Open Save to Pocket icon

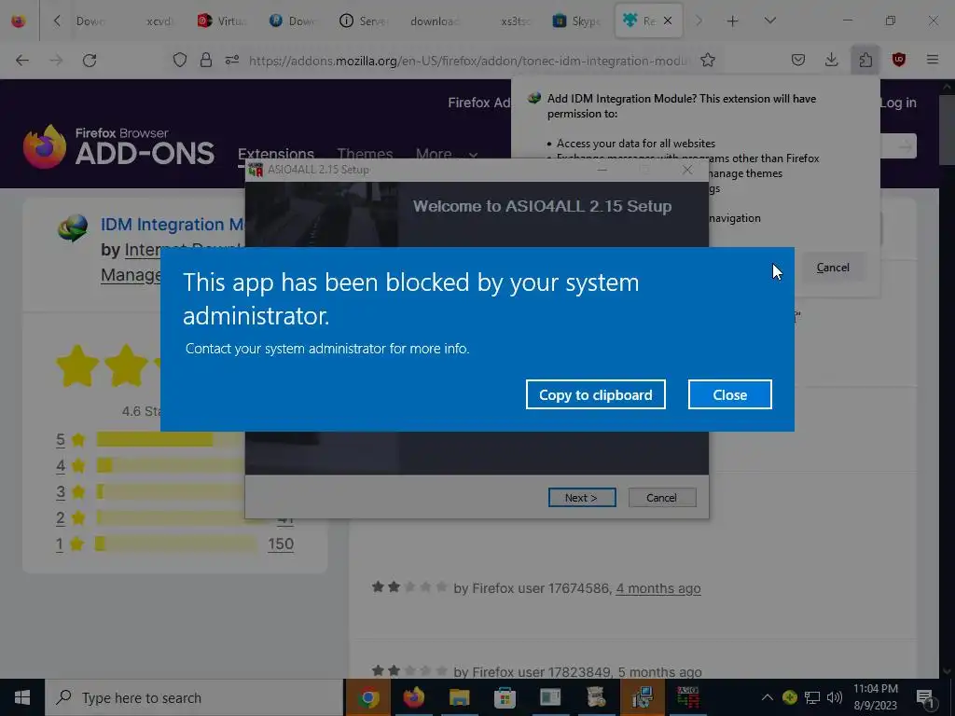tap(798, 61)
